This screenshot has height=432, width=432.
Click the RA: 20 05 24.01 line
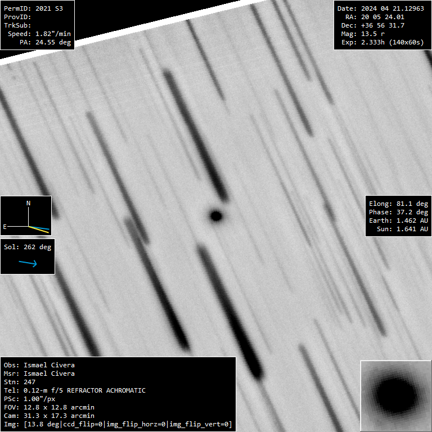click(x=375, y=17)
